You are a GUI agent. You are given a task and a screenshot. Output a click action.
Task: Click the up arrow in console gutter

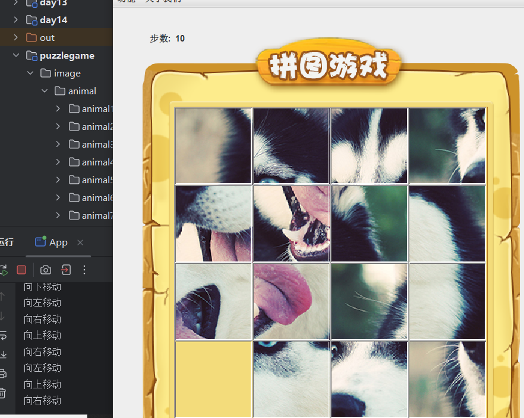[x=2, y=296]
